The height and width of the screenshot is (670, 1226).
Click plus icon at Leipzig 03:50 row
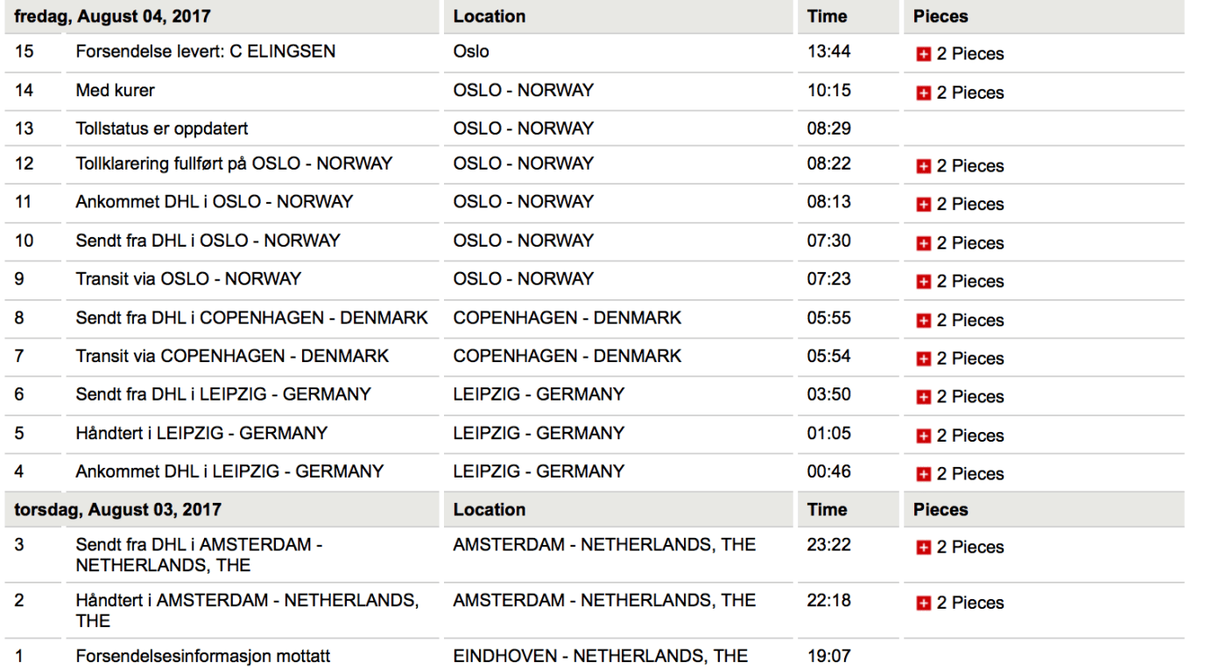pyautogui.click(x=923, y=397)
